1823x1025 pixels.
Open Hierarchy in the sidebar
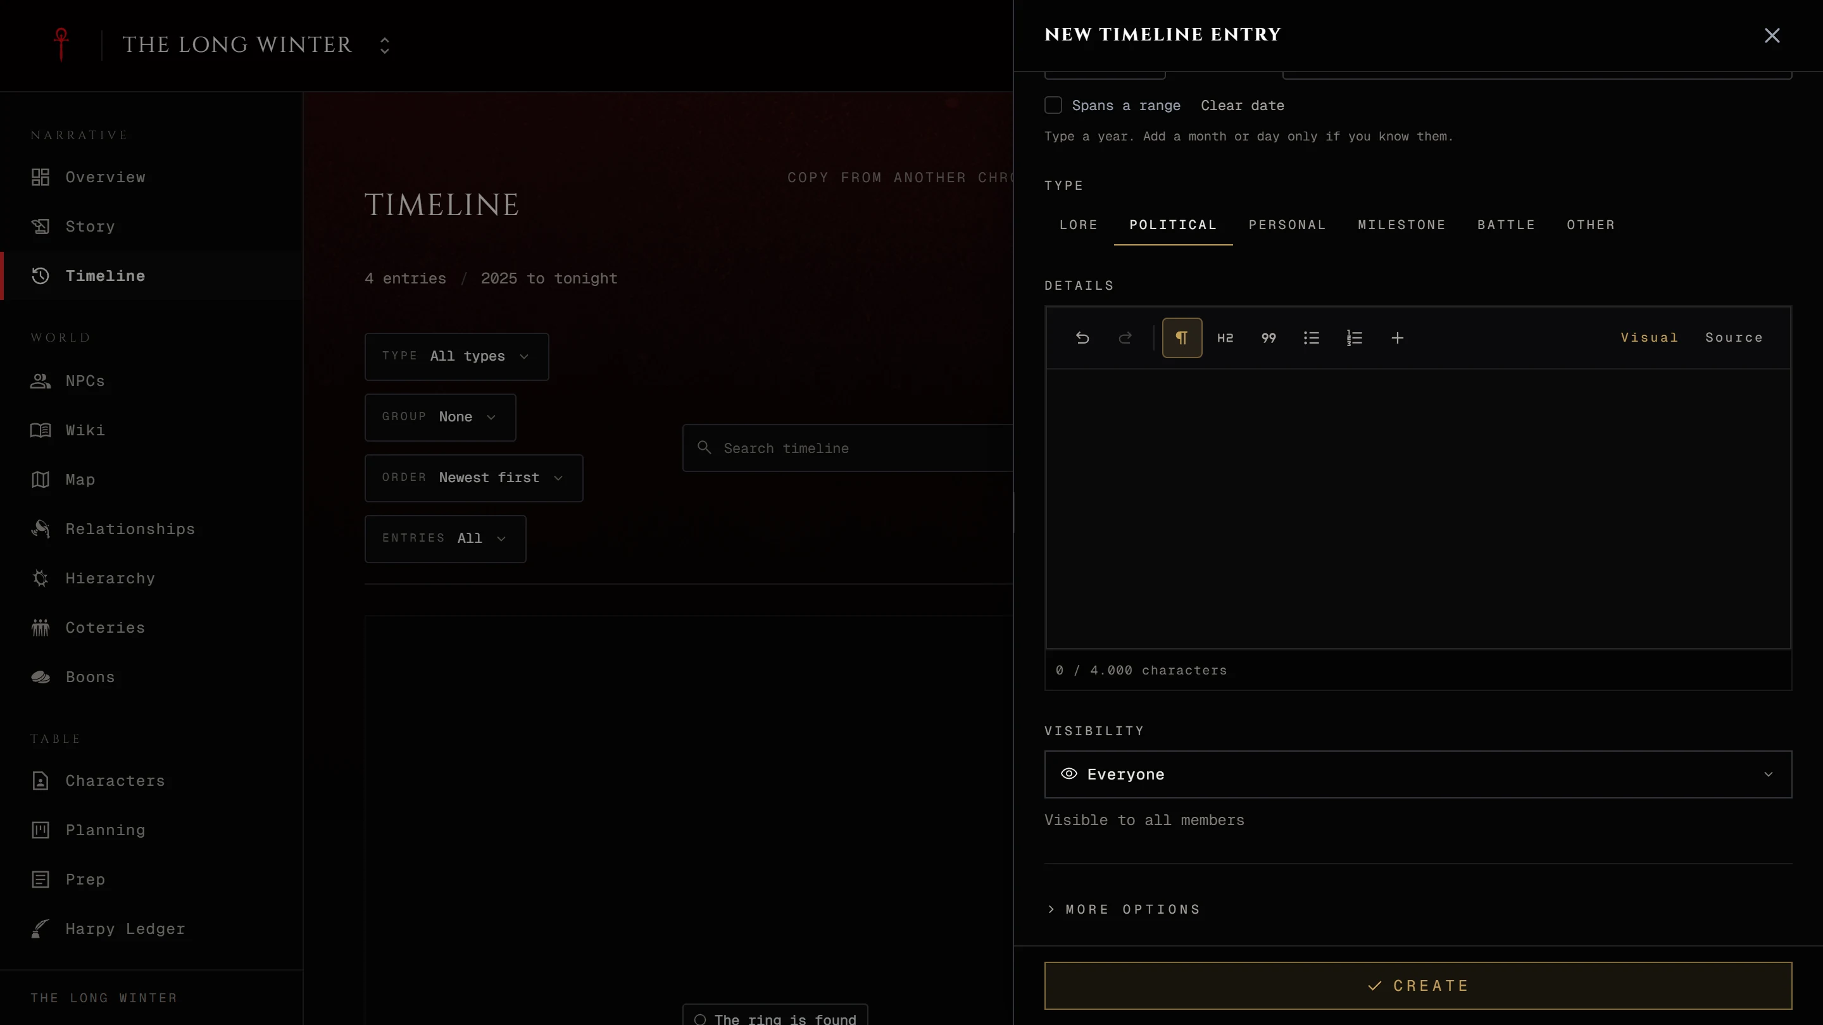point(151,579)
